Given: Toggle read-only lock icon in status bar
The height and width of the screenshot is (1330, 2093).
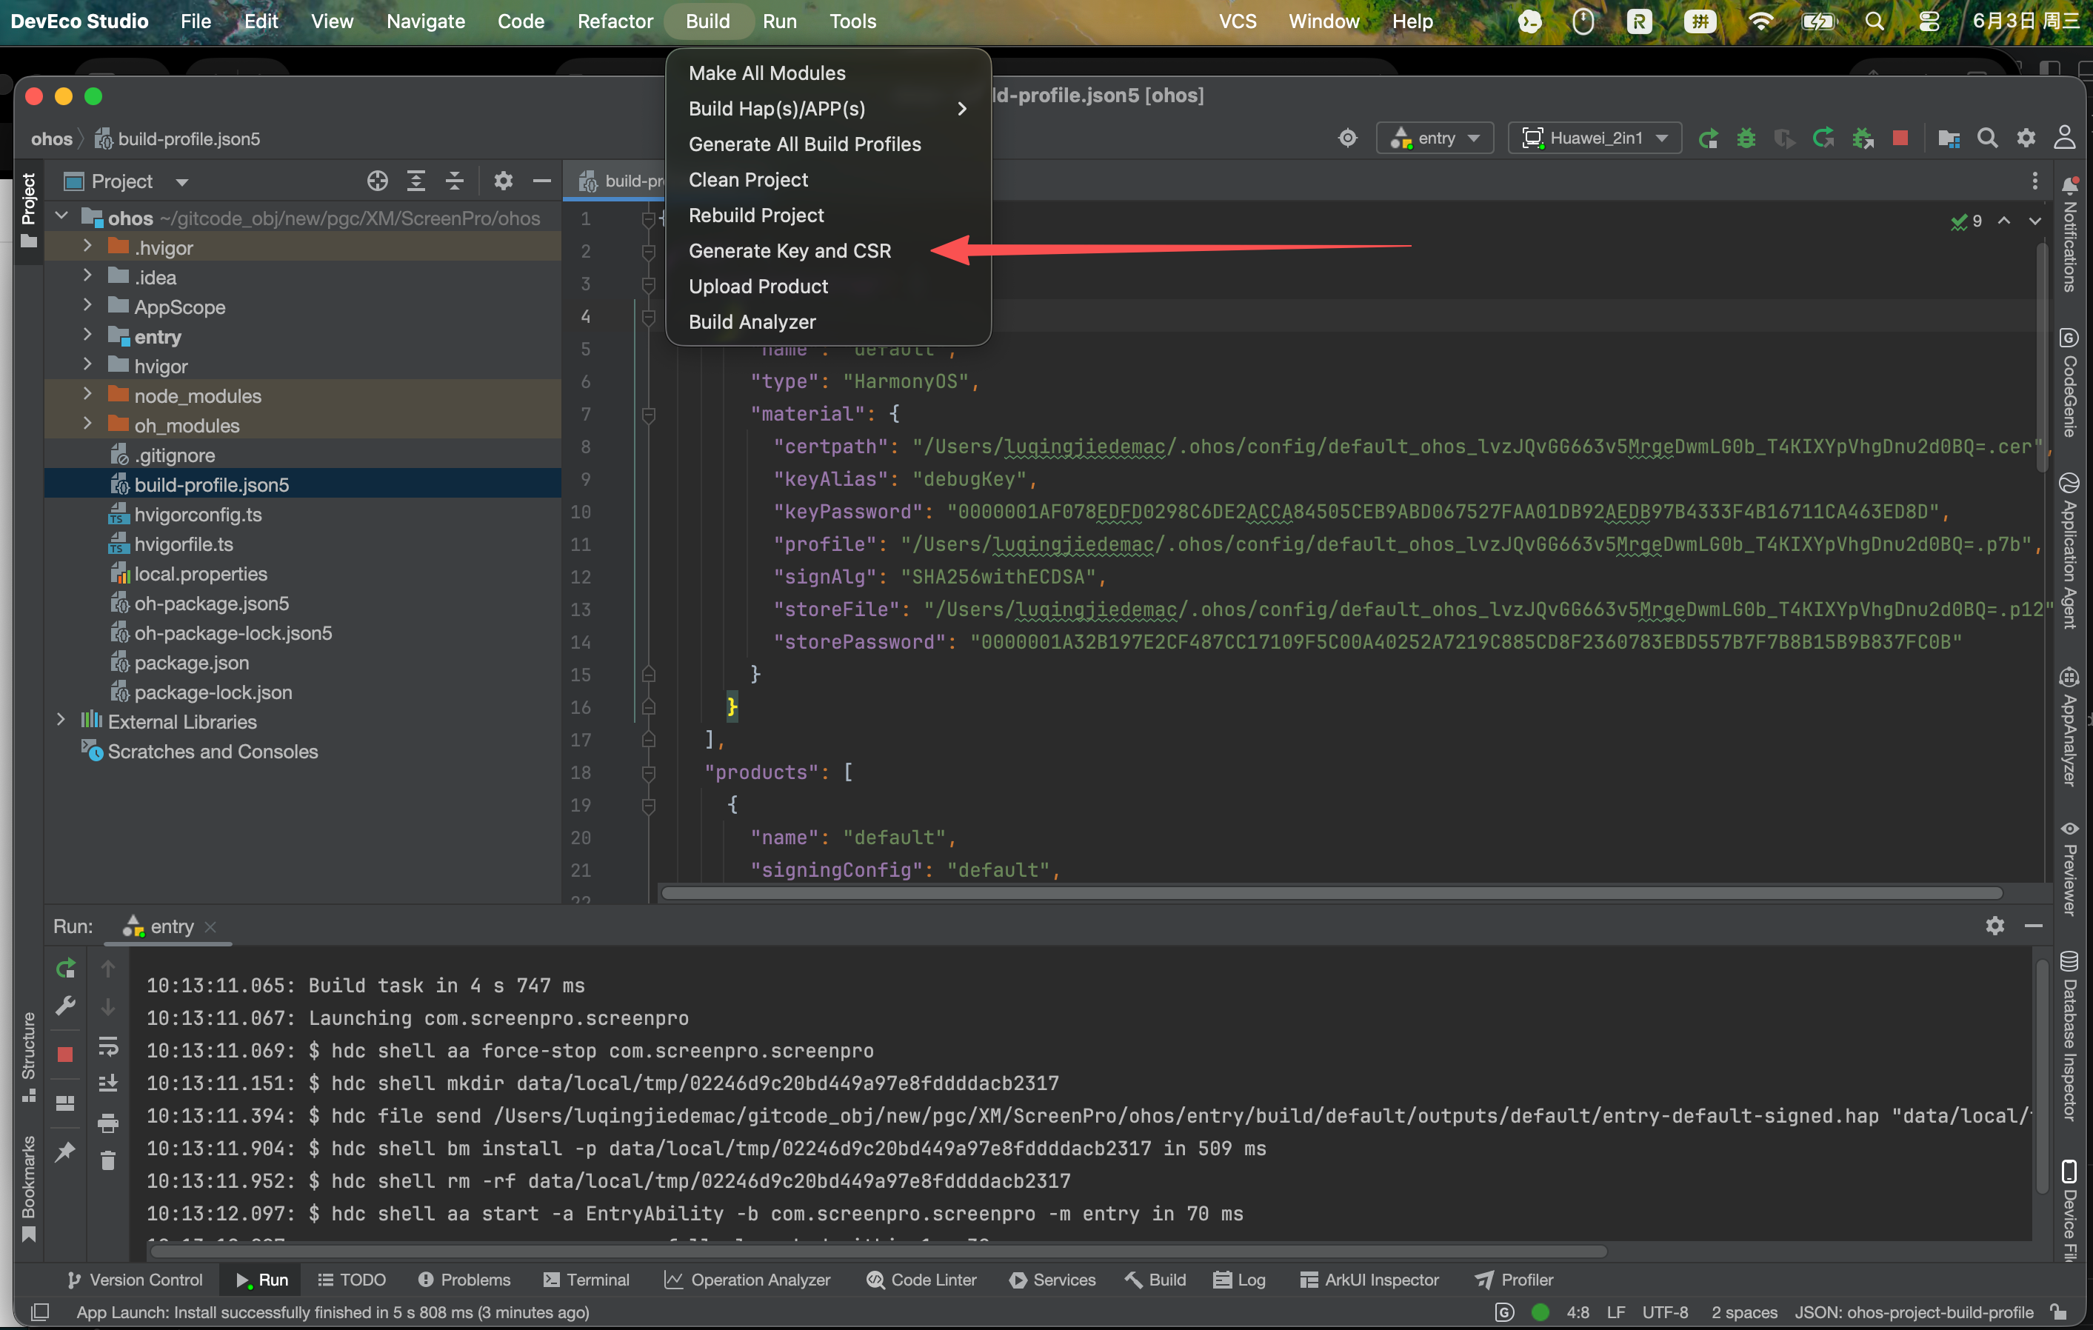Looking at the screenshot, I should pos(2057,1311).
